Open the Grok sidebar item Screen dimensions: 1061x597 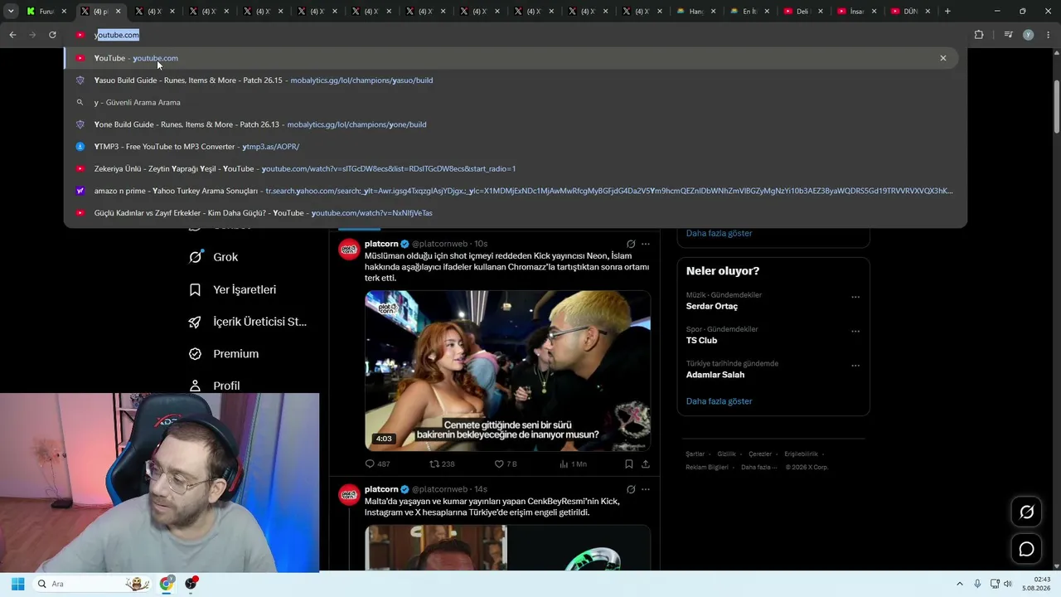click(214, 257)
